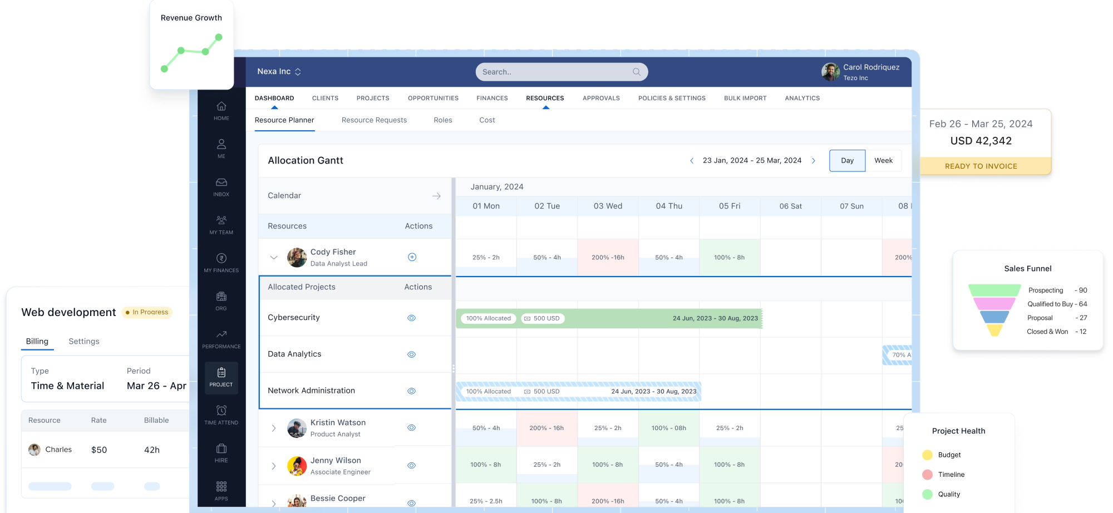Click the plus icon beside Cody Fisher

(412, 257)
